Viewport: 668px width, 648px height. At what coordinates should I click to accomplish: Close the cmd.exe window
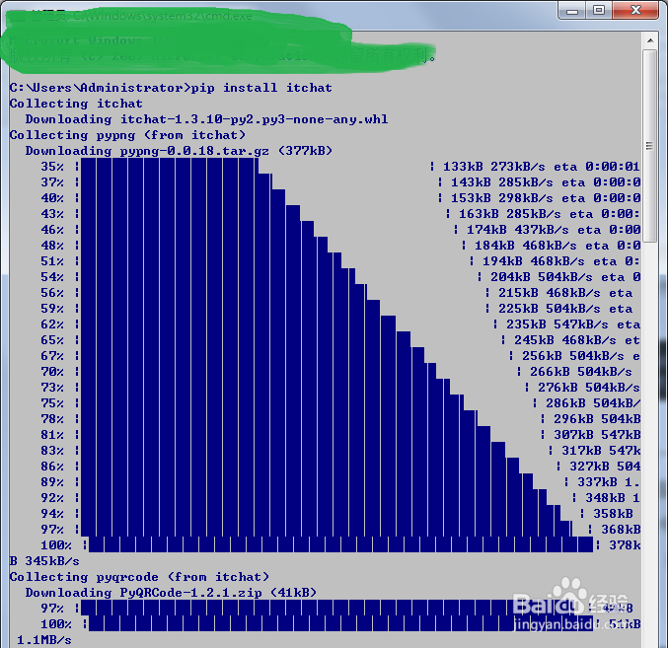coord(635,10)
